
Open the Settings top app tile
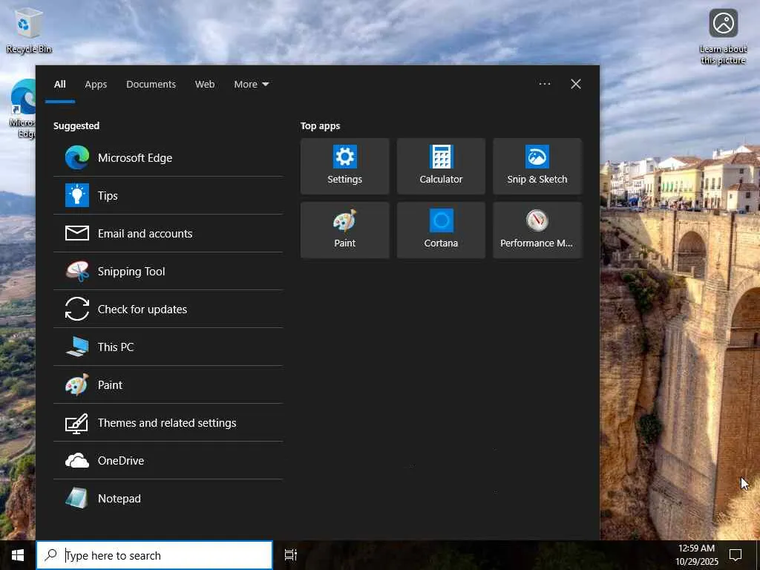pos(344,166)
